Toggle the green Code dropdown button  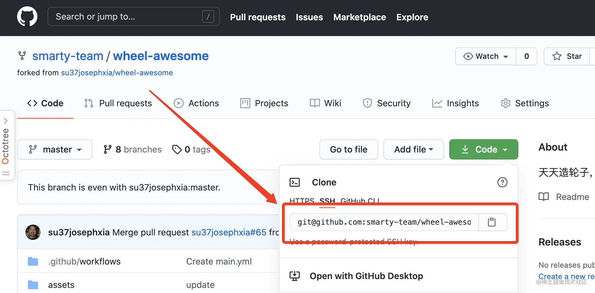pos(483,149)
